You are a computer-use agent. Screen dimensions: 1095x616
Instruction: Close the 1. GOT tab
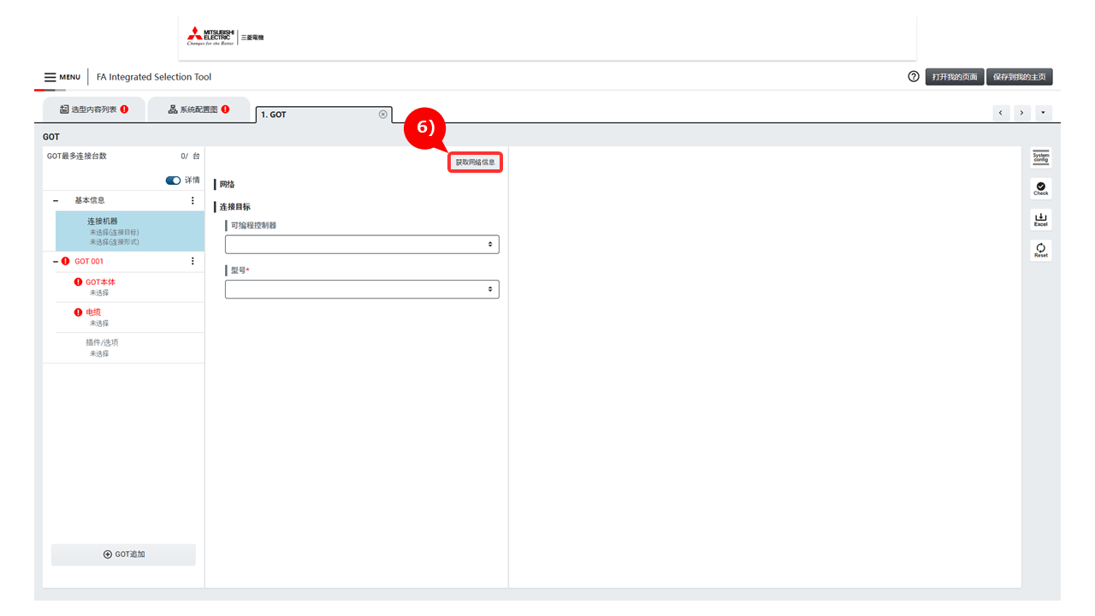[382, 115]
